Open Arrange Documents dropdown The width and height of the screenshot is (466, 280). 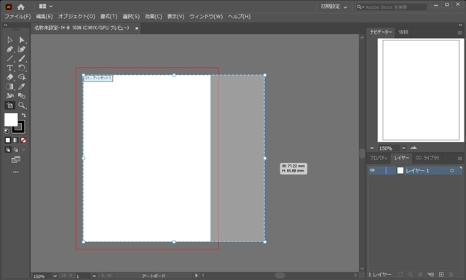pos(46,7)
